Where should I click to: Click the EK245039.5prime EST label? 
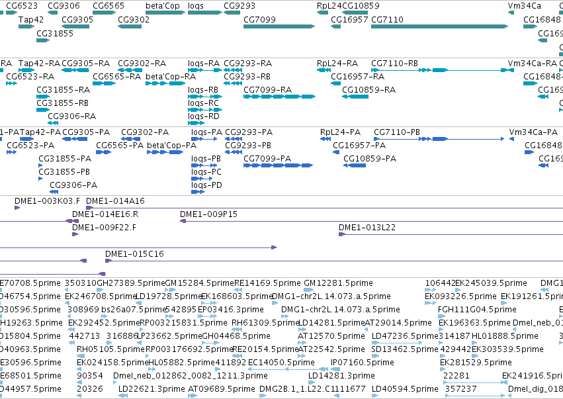[491, 283]
